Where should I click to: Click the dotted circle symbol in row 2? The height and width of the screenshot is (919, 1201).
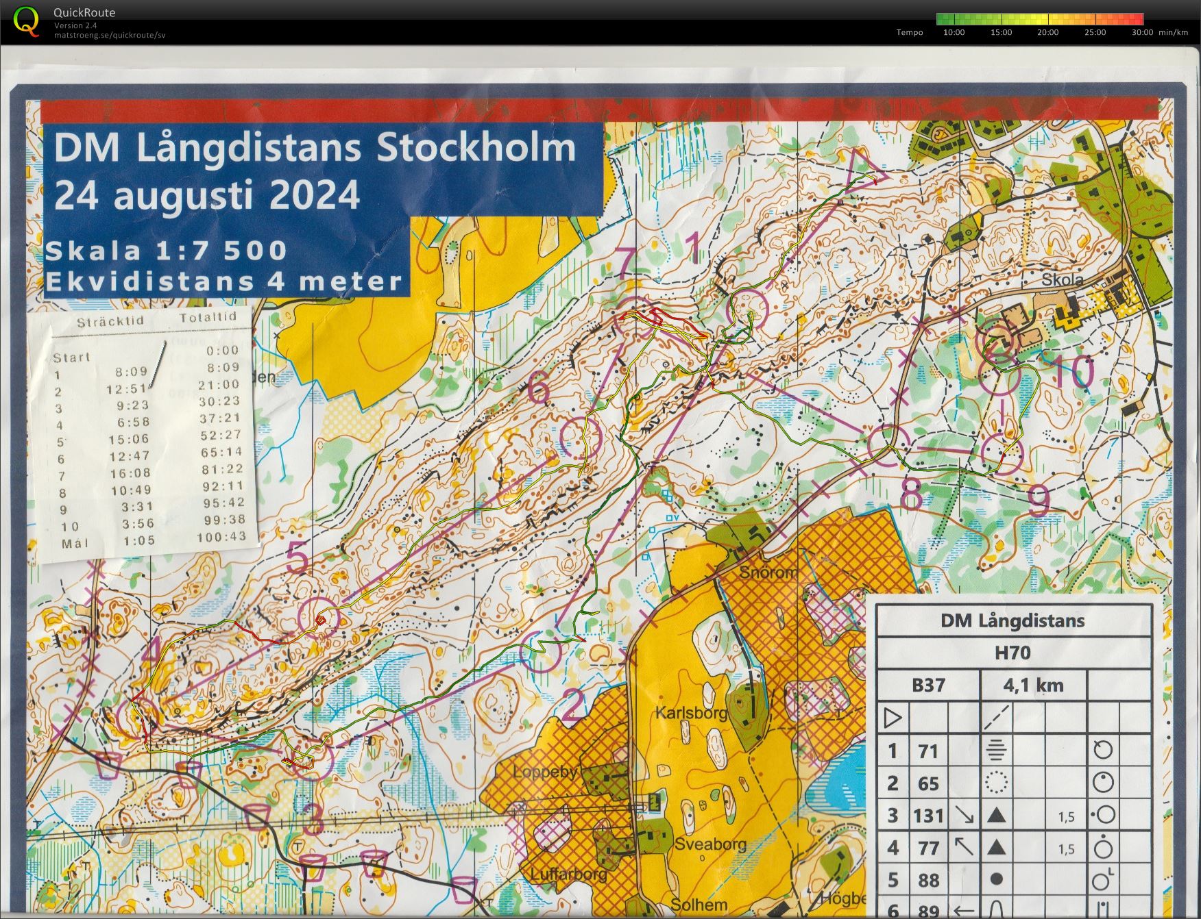[x=996, y=783]
